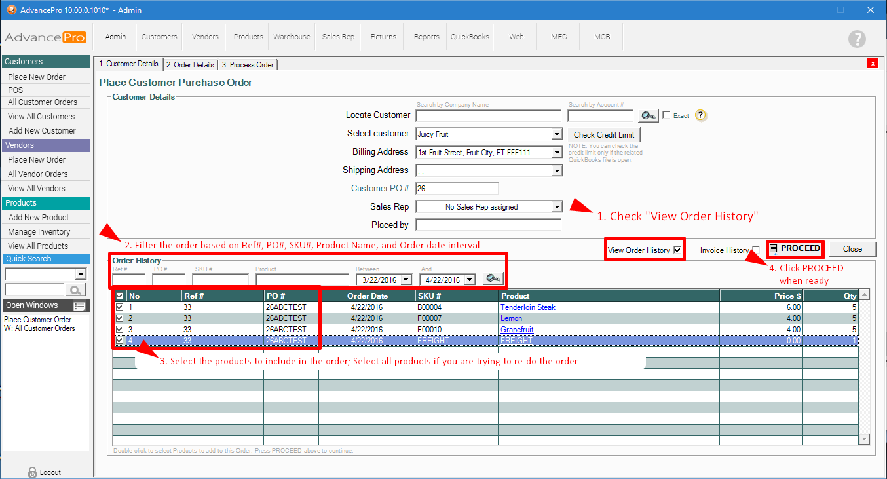
Task: Uncheck the Tenderloin Steak row checkbox
Action: pos(119,307)
